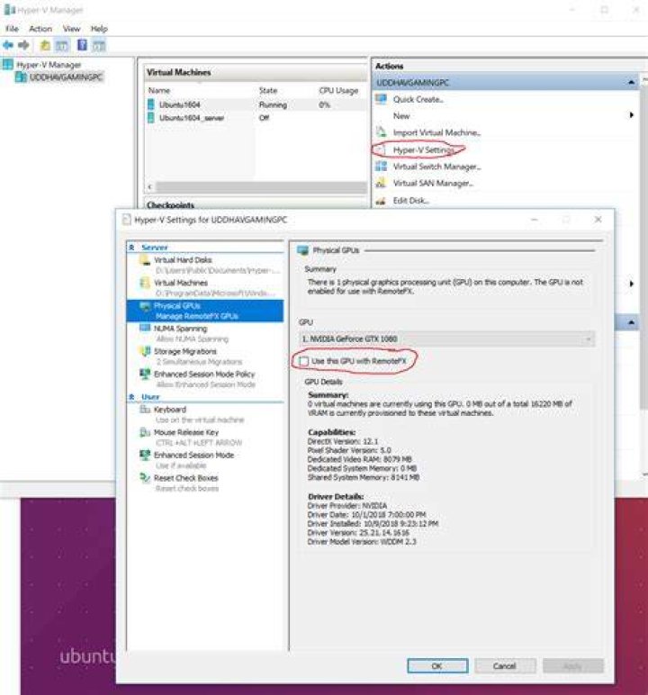Click the CPU Usage column header

(x=338, y=90)
